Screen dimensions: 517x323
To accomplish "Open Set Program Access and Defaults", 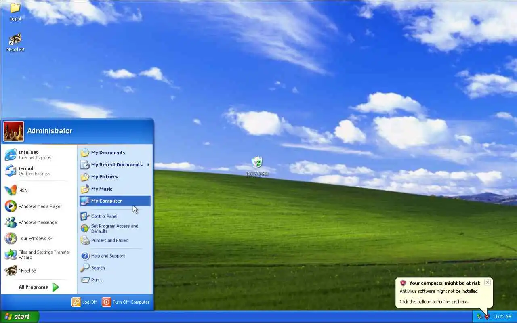I will pos(115,229).
